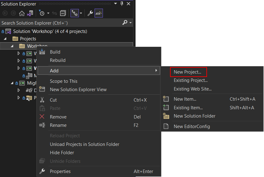Open the Pending Changes Filter clock icon
The width and height of the screenshot is (264, 177).
point(41,13)
